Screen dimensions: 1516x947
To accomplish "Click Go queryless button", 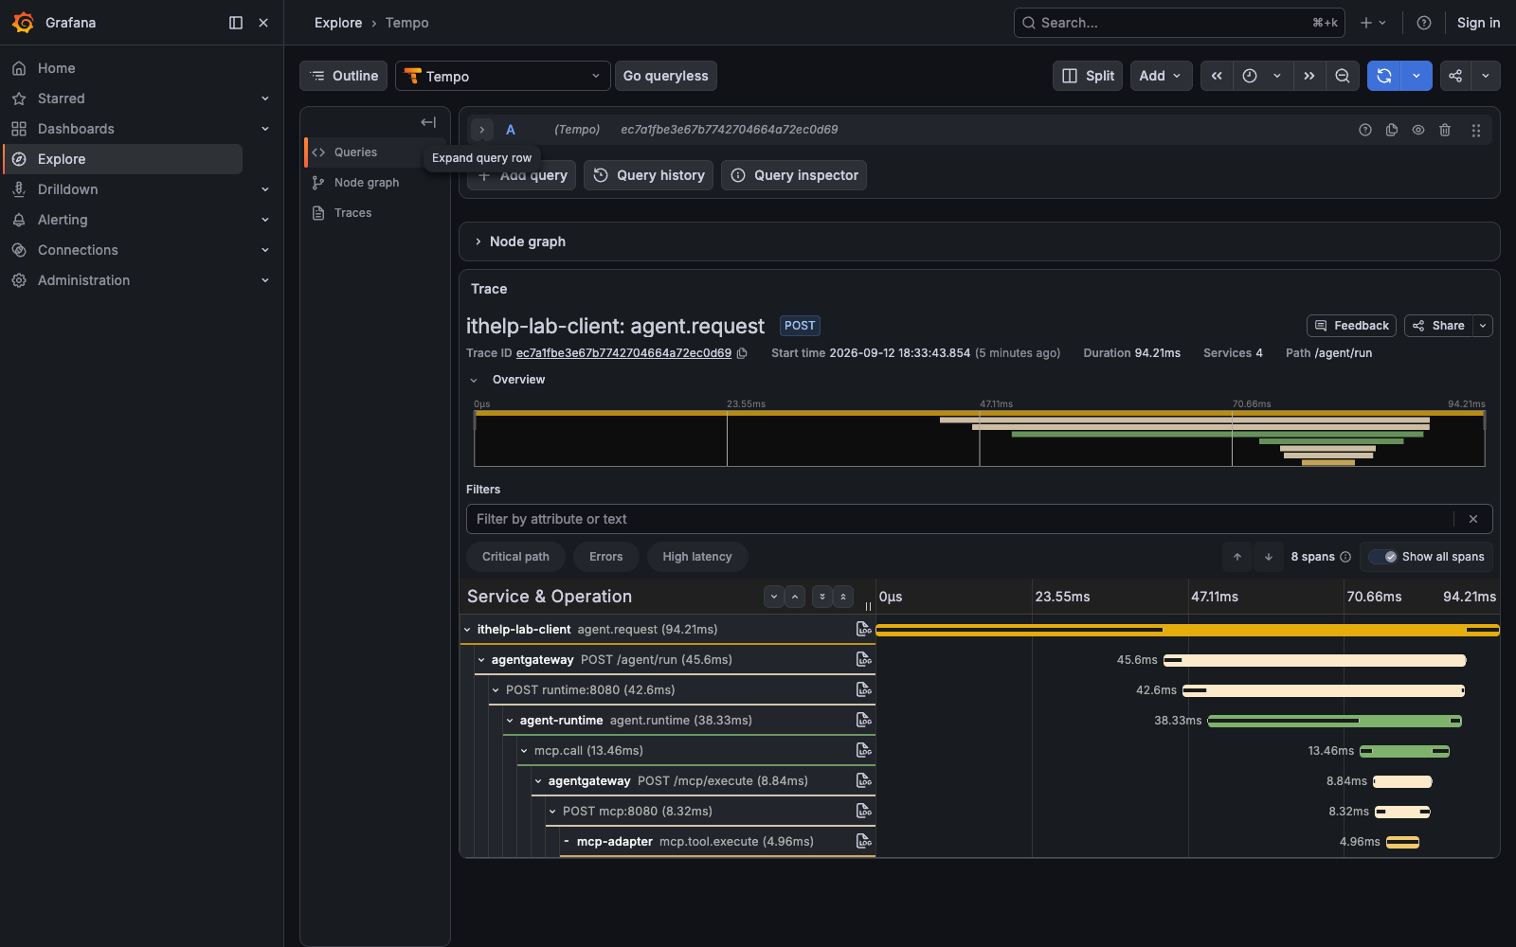I will (x=665, y=76).
